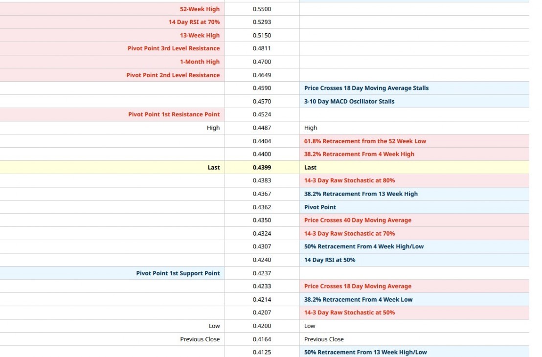This screenshot has width=542, height=357.
Task: Select Pivot Point 1st Resistance Point
Action: 174,114
